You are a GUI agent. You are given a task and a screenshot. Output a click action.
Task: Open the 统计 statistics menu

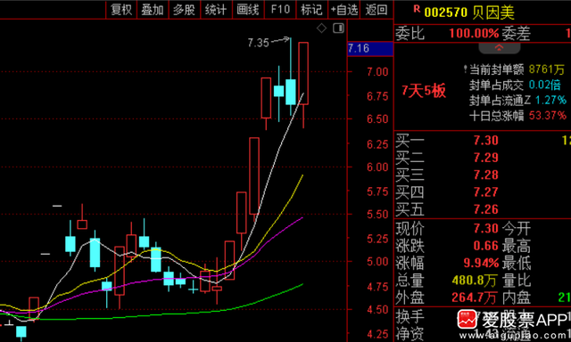216,10
